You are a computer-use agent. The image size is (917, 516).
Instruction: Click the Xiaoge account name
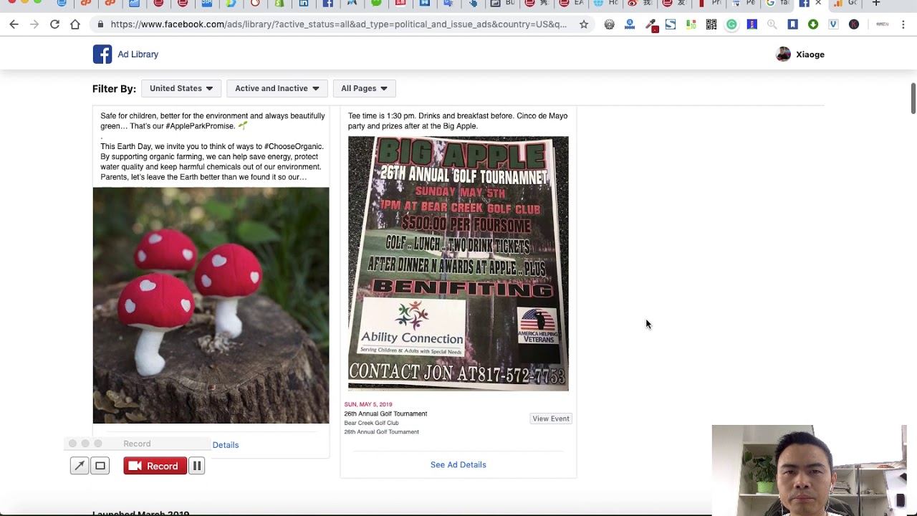coord(810,54)
